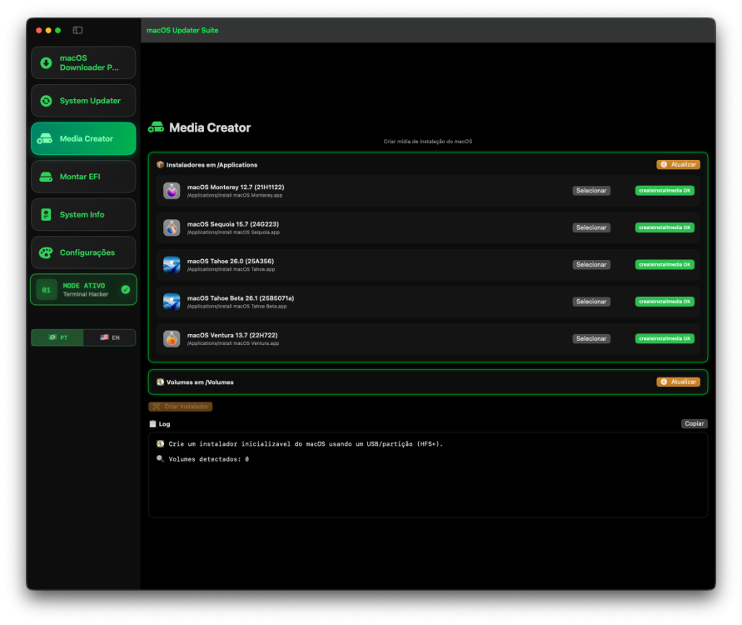
Task: Click the System Updater refresh icon
Action: pos(46,101)
